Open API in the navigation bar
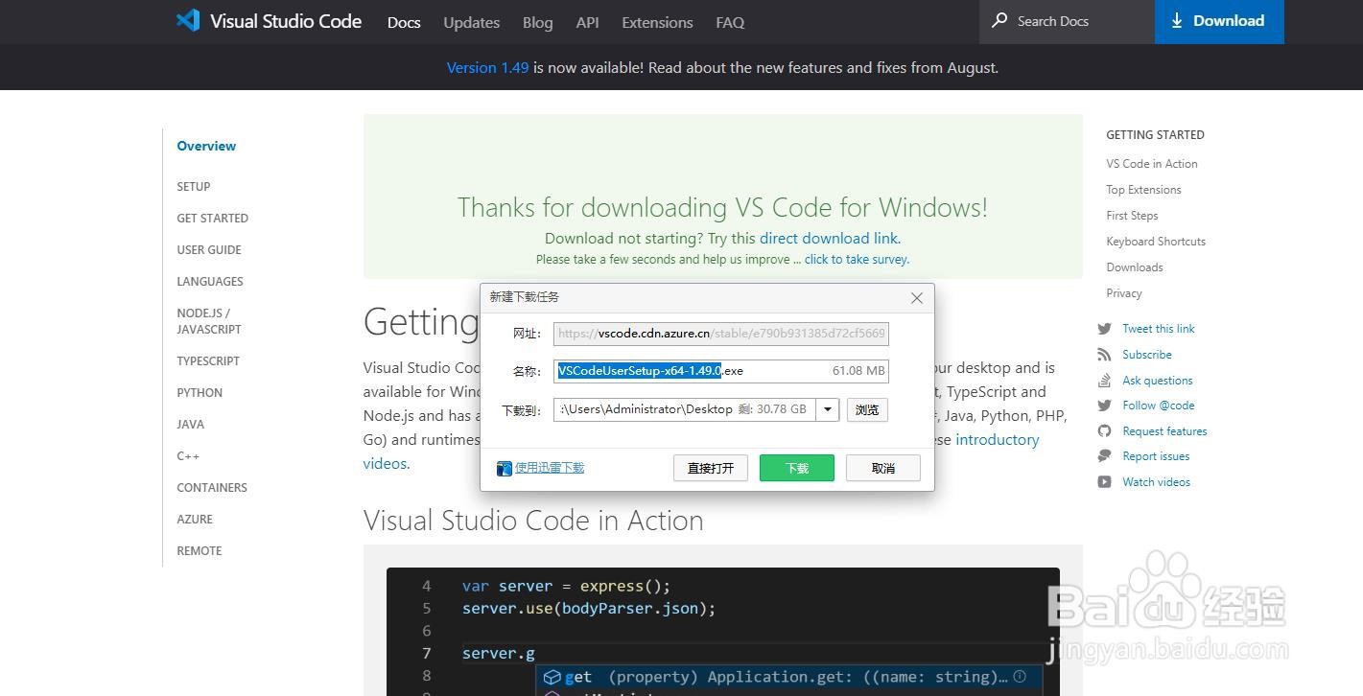Image resolution: width=1363 pixels, height=696 pixels. 587,22
